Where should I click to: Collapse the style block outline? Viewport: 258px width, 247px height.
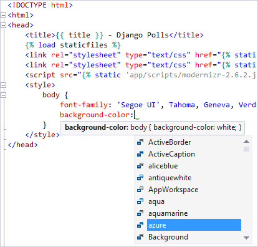pos(3,85)
